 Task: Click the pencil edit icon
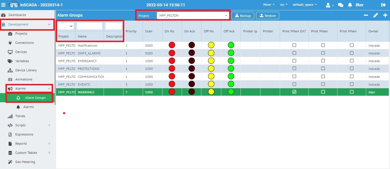[x=375, y=15]
